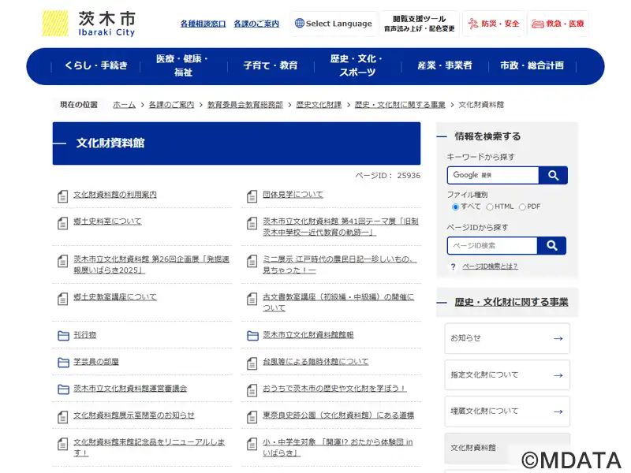Open the 歴史・文化・スポーツ navigation menu
Screen dimensions: 631x473
point(357,66)
